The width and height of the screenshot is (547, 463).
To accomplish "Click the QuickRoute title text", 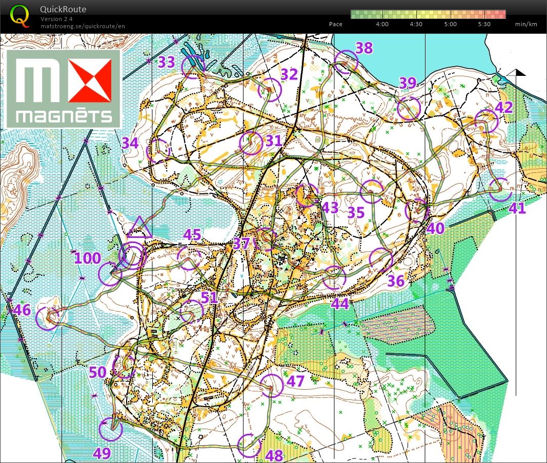I will click(64, 9).
